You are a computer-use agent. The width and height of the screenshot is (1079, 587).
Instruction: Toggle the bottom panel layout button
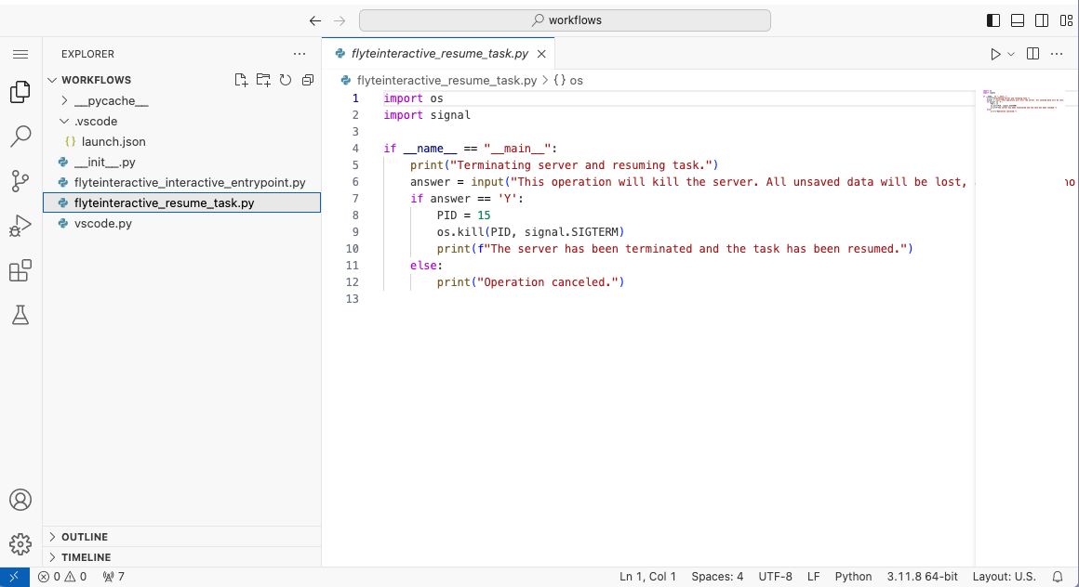click(1018, 20)
